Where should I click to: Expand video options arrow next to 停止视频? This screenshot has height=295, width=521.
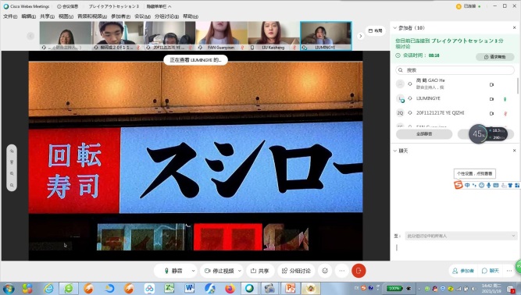pyautogui.click(x=240, y=271)
